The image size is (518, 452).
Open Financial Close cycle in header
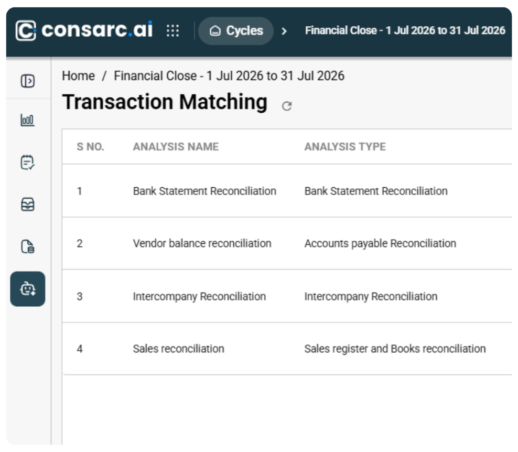[405, 30]
